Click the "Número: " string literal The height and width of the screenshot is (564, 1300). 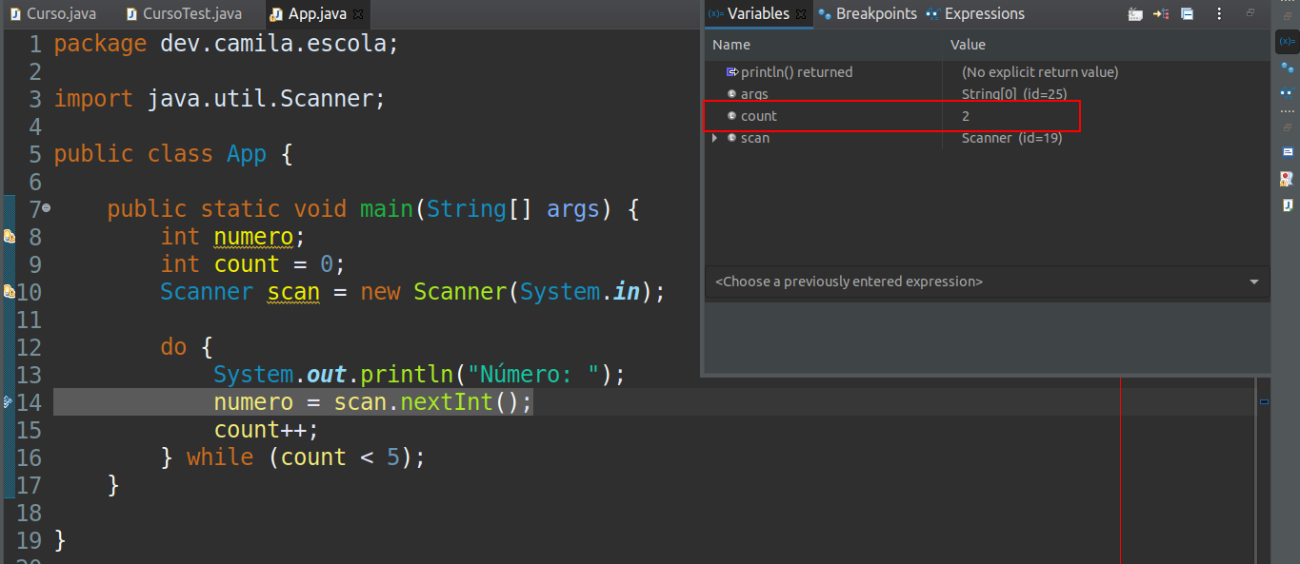(532, 375)
